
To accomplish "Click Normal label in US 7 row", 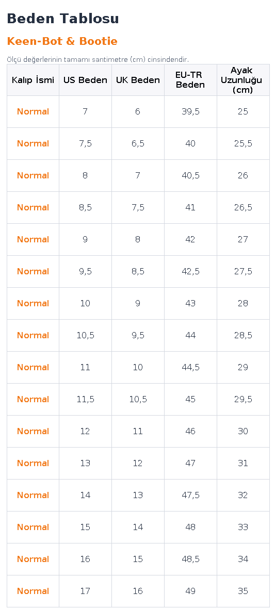I will click(33, 112).
